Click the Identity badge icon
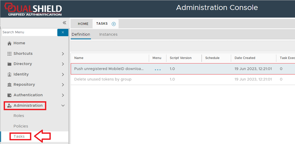The width and height of the screenshot is (295, 144). (9, 74)
